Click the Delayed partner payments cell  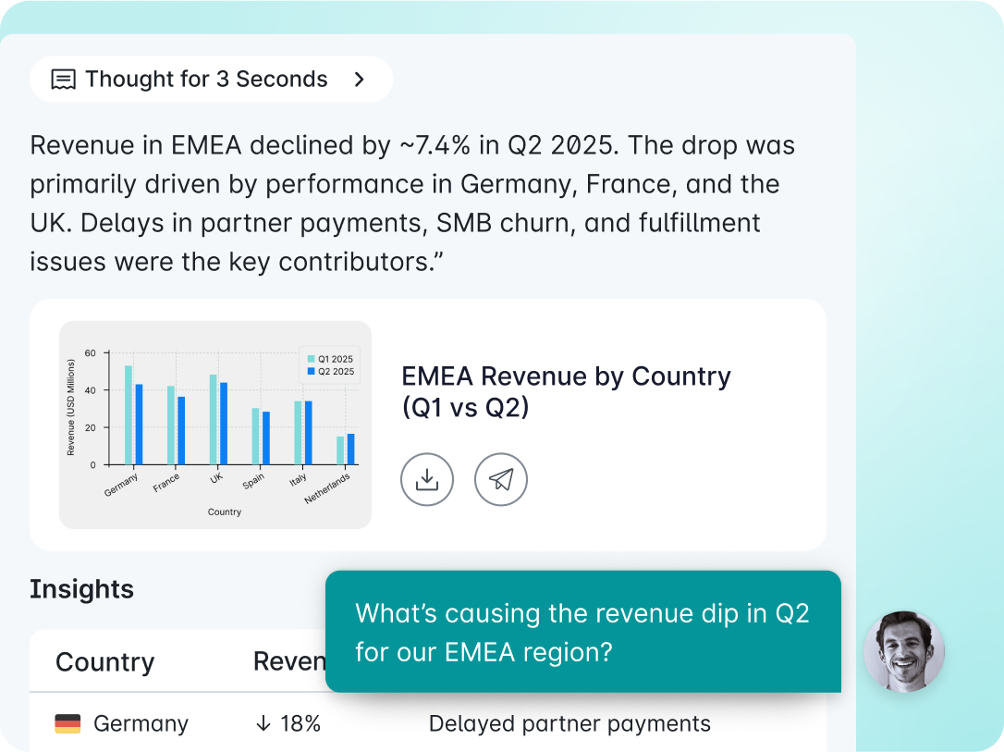pos(569,723)
